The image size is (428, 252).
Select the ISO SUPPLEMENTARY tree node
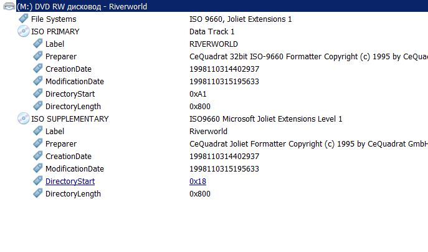pos(70,119)
